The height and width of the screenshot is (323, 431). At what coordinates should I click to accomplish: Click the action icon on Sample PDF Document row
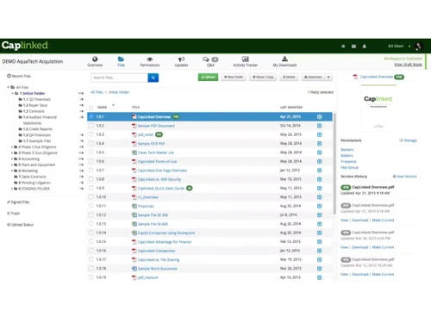[319, 126]
